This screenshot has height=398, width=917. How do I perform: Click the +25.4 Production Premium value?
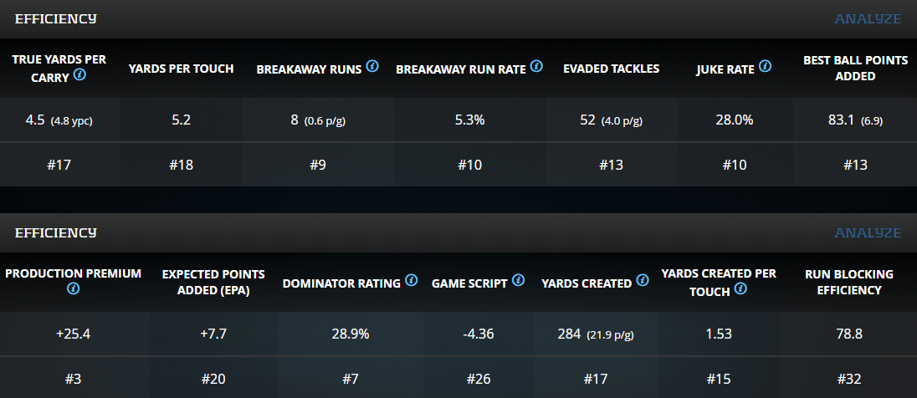point(74,334)
